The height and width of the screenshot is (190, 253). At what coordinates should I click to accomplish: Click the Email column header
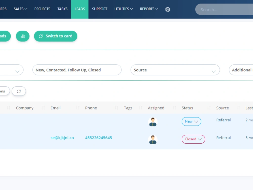(55, 108)
